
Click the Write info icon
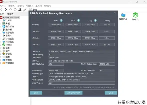click(79, 20)
